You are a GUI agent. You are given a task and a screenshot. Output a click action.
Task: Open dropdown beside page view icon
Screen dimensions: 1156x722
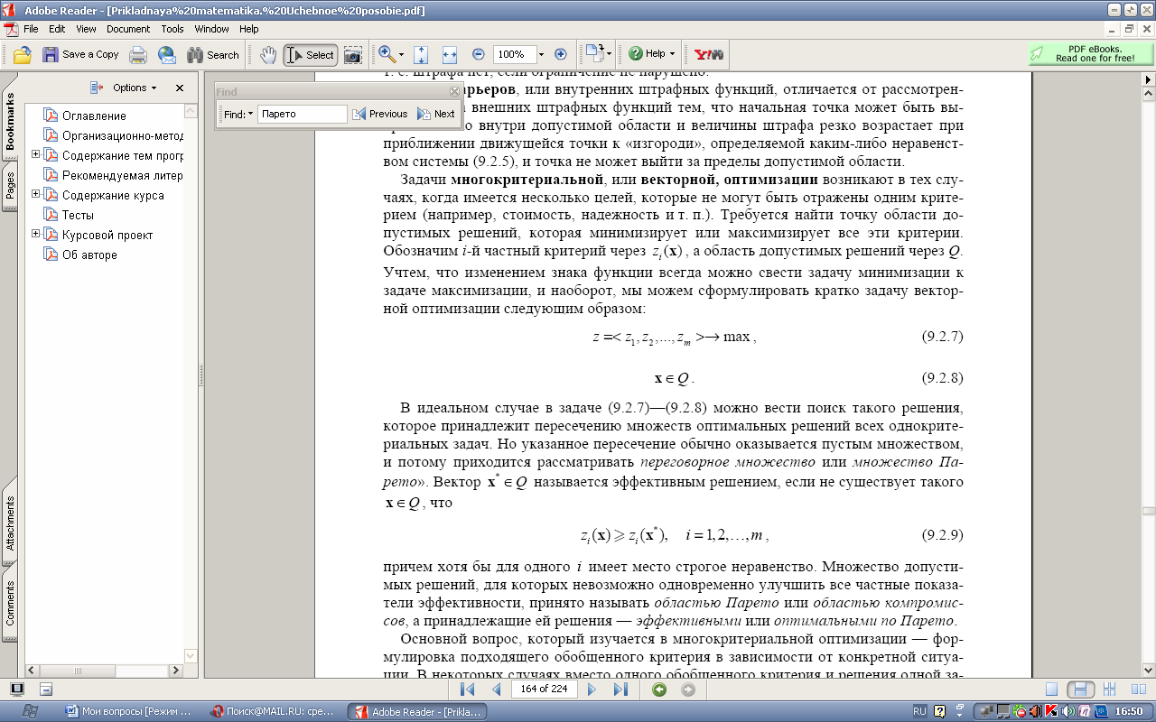point(610,54)
